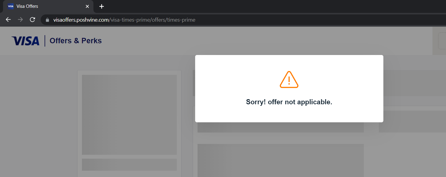Open a new tab with plus button
The width and height of the screenshot is (446, 177).
102,6
